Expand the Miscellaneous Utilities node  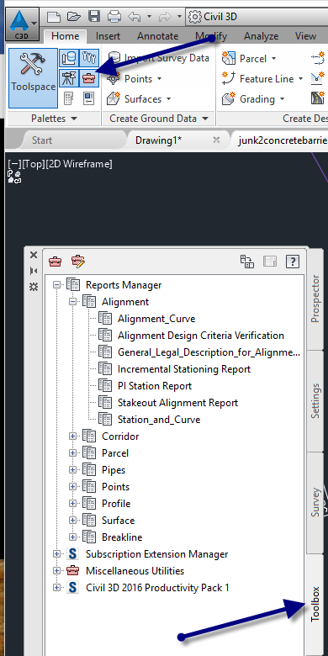57,571
